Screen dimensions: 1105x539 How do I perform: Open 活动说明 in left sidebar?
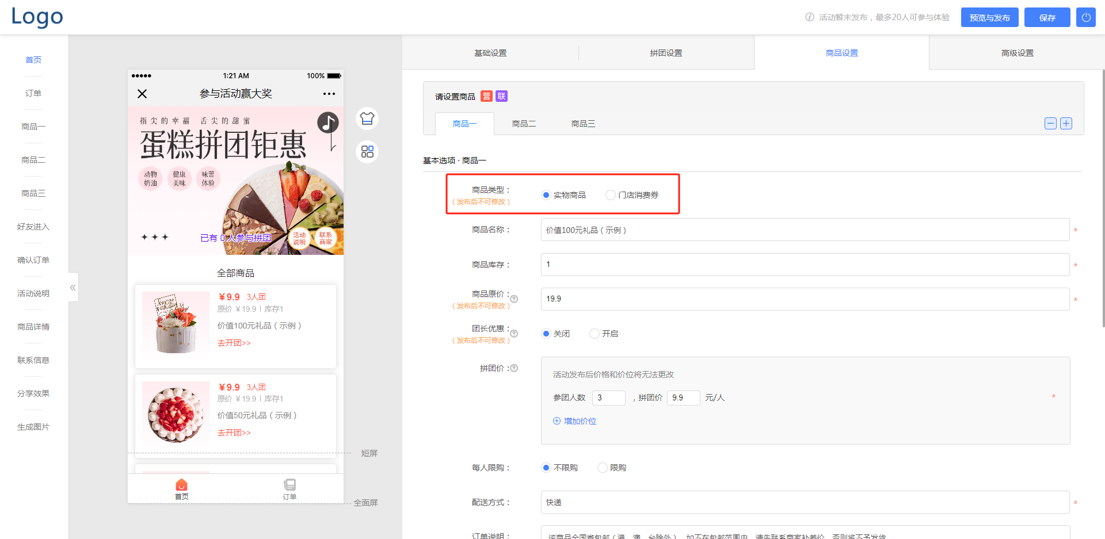pos(33,293)
